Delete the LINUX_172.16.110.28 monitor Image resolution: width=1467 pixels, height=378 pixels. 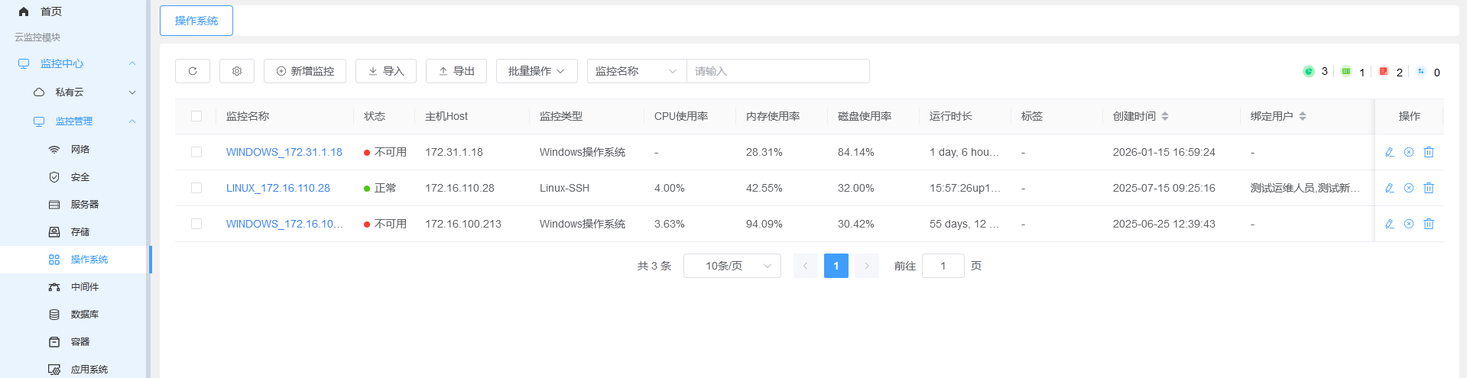1429,188
